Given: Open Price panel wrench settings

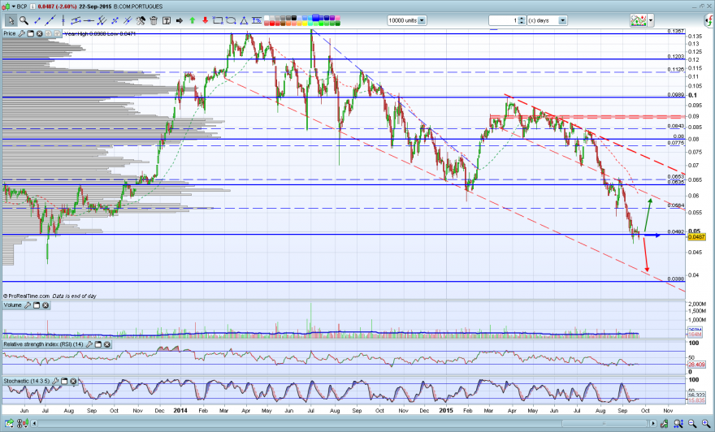Looking at the screenshot, I should pos(21,33).
